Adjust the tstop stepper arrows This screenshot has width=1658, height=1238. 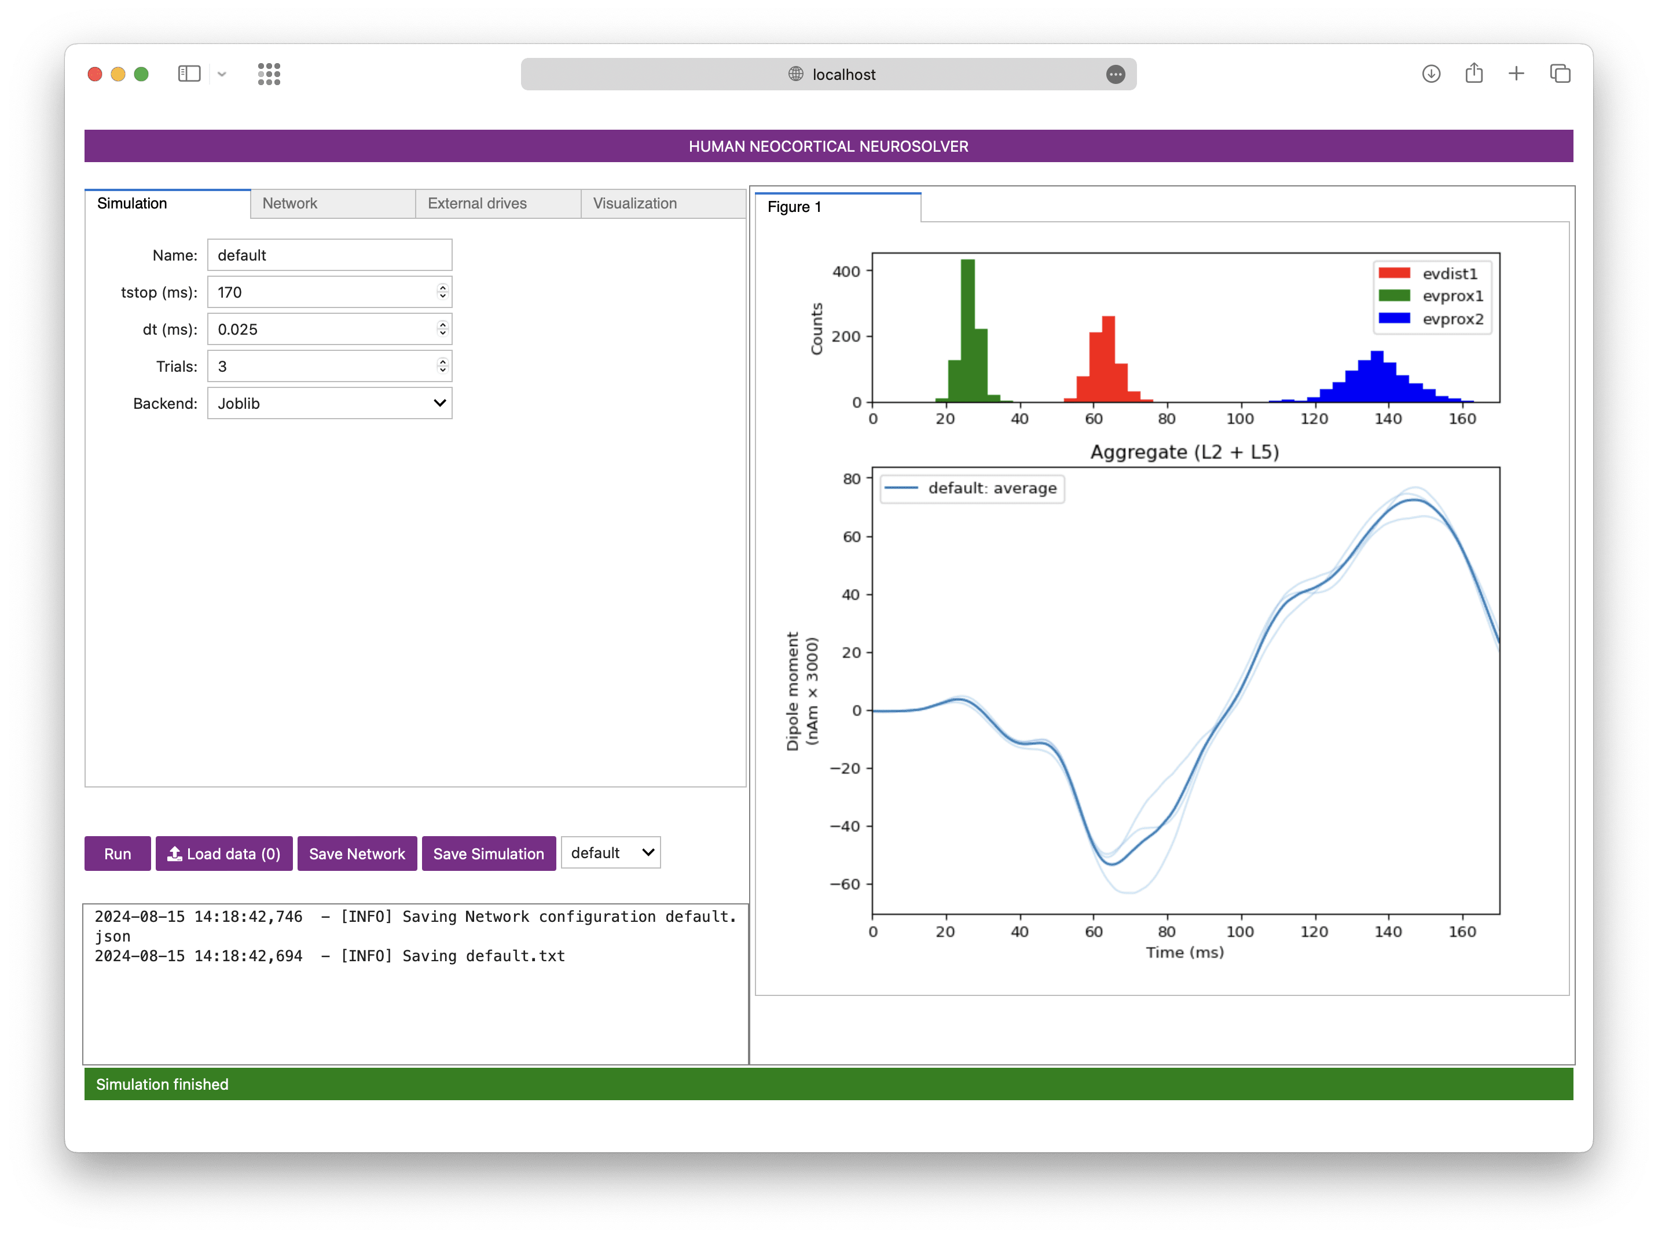coord(443,291)
